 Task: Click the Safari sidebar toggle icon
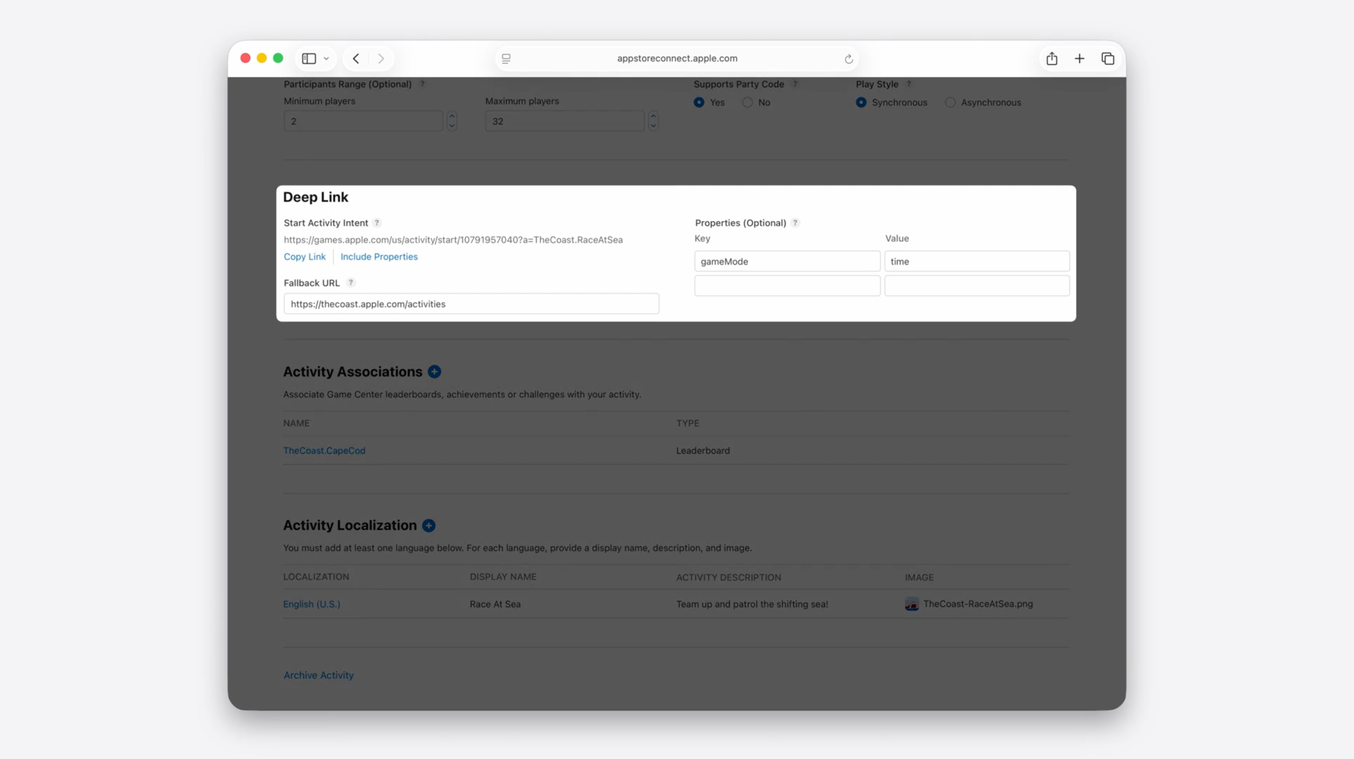coord(309,58)
